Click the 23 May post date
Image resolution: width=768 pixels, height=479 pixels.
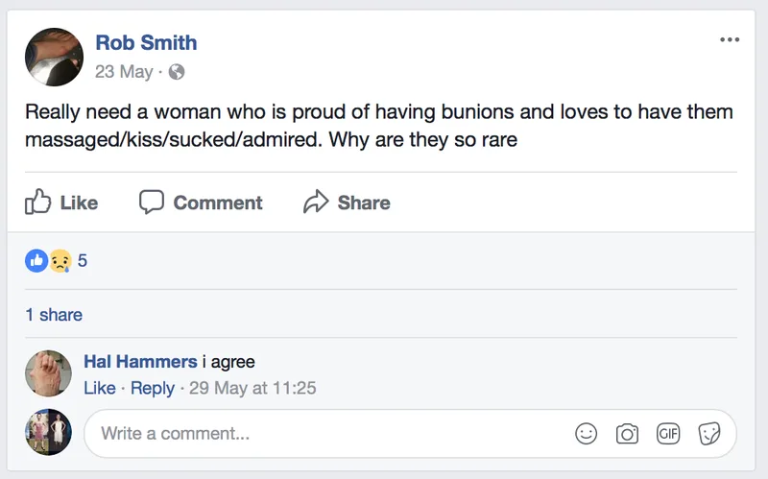click(x=124, y=72)
